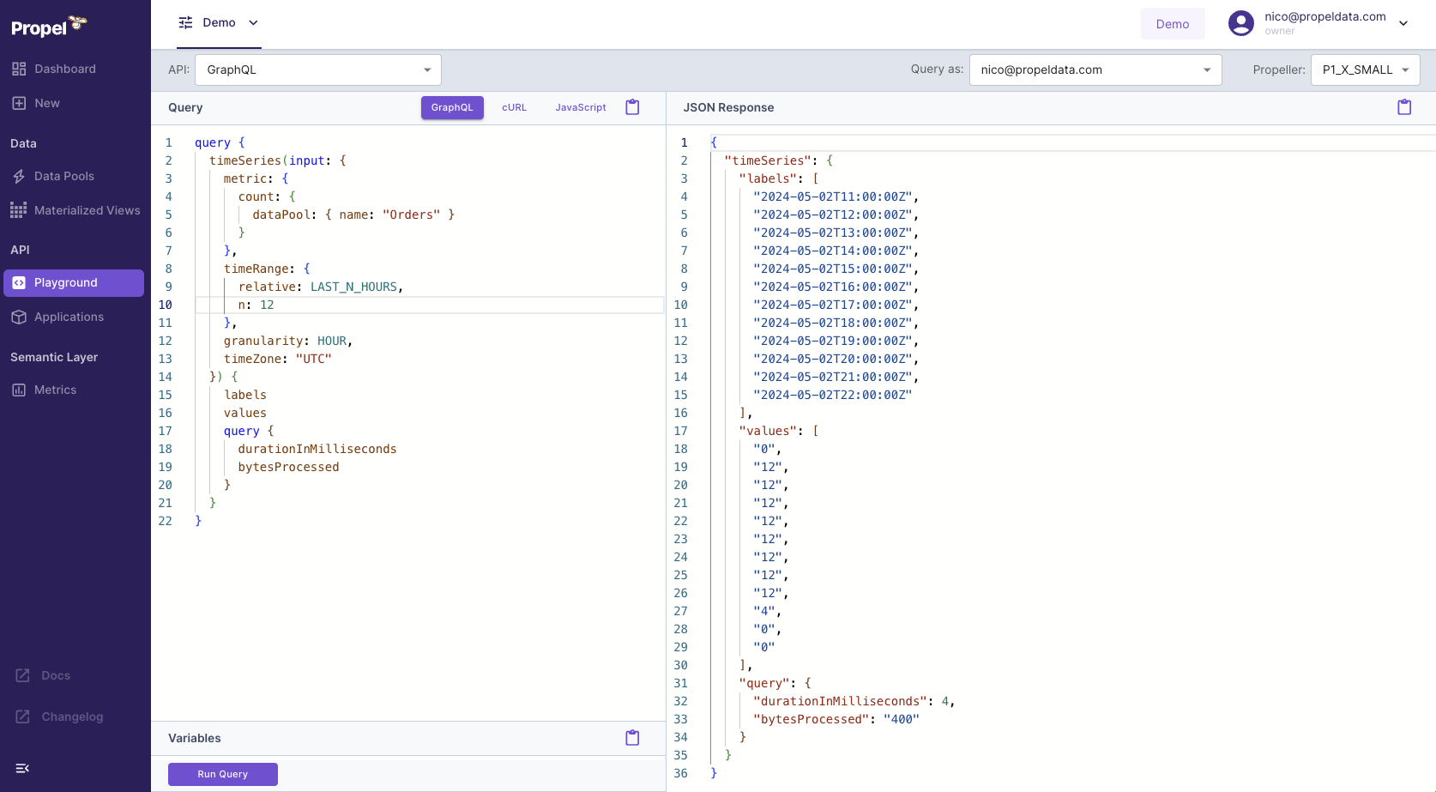1436x792 pixels.
Task: Switch to the cURL tab
Action: click(x=514, y=107)
